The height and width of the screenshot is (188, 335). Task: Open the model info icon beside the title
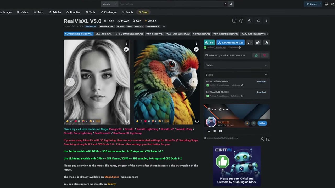234,21
